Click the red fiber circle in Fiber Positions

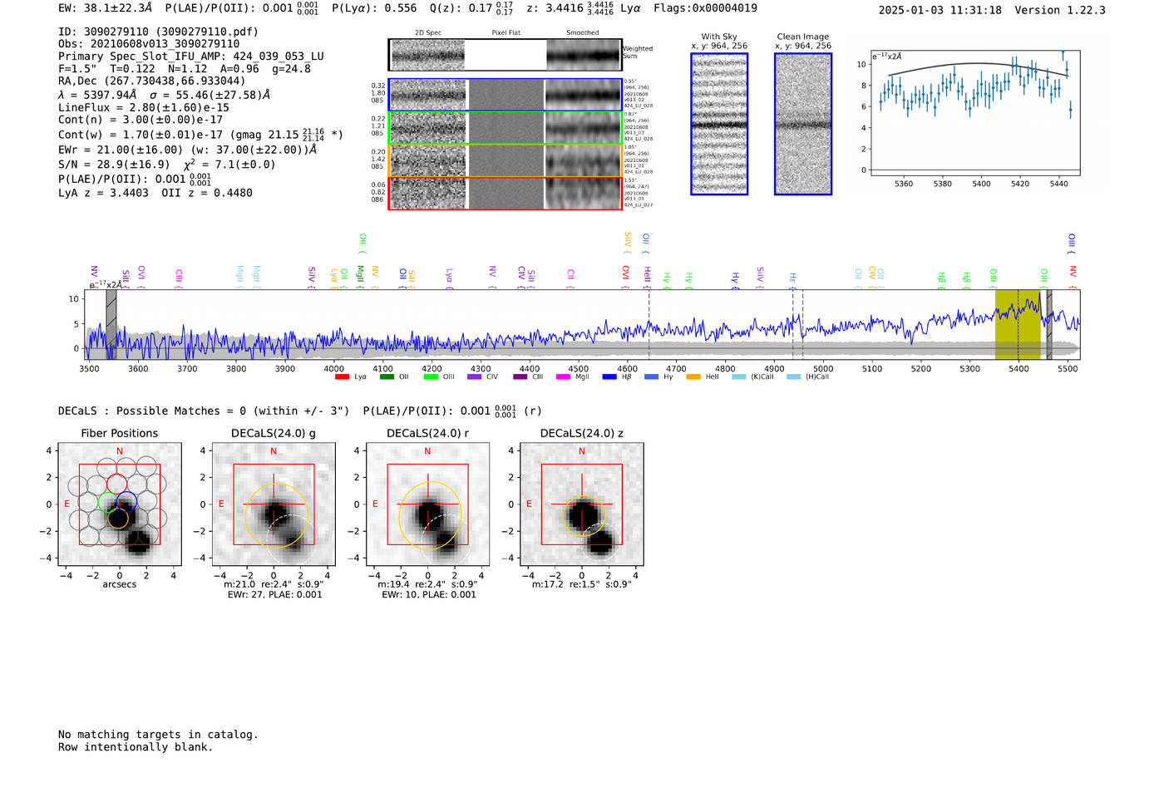[x=116, y=484]
